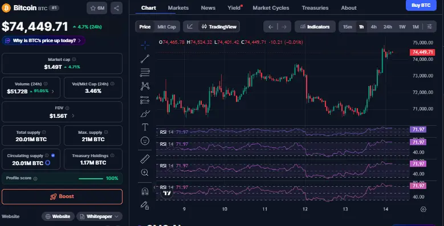The image size is (444, 226).
Task: Click the Boost button
Action: click(x=62, y=196)
